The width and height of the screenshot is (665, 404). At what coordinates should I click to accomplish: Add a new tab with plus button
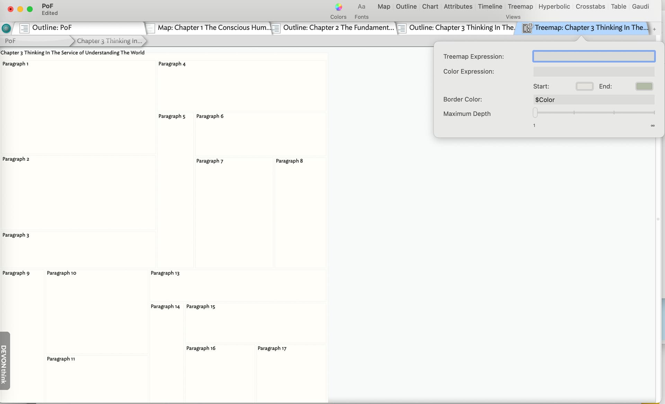pos(654,29)
